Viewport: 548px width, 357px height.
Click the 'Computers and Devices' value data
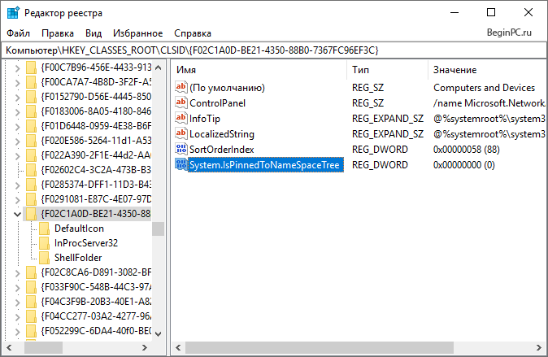[484, 87]
